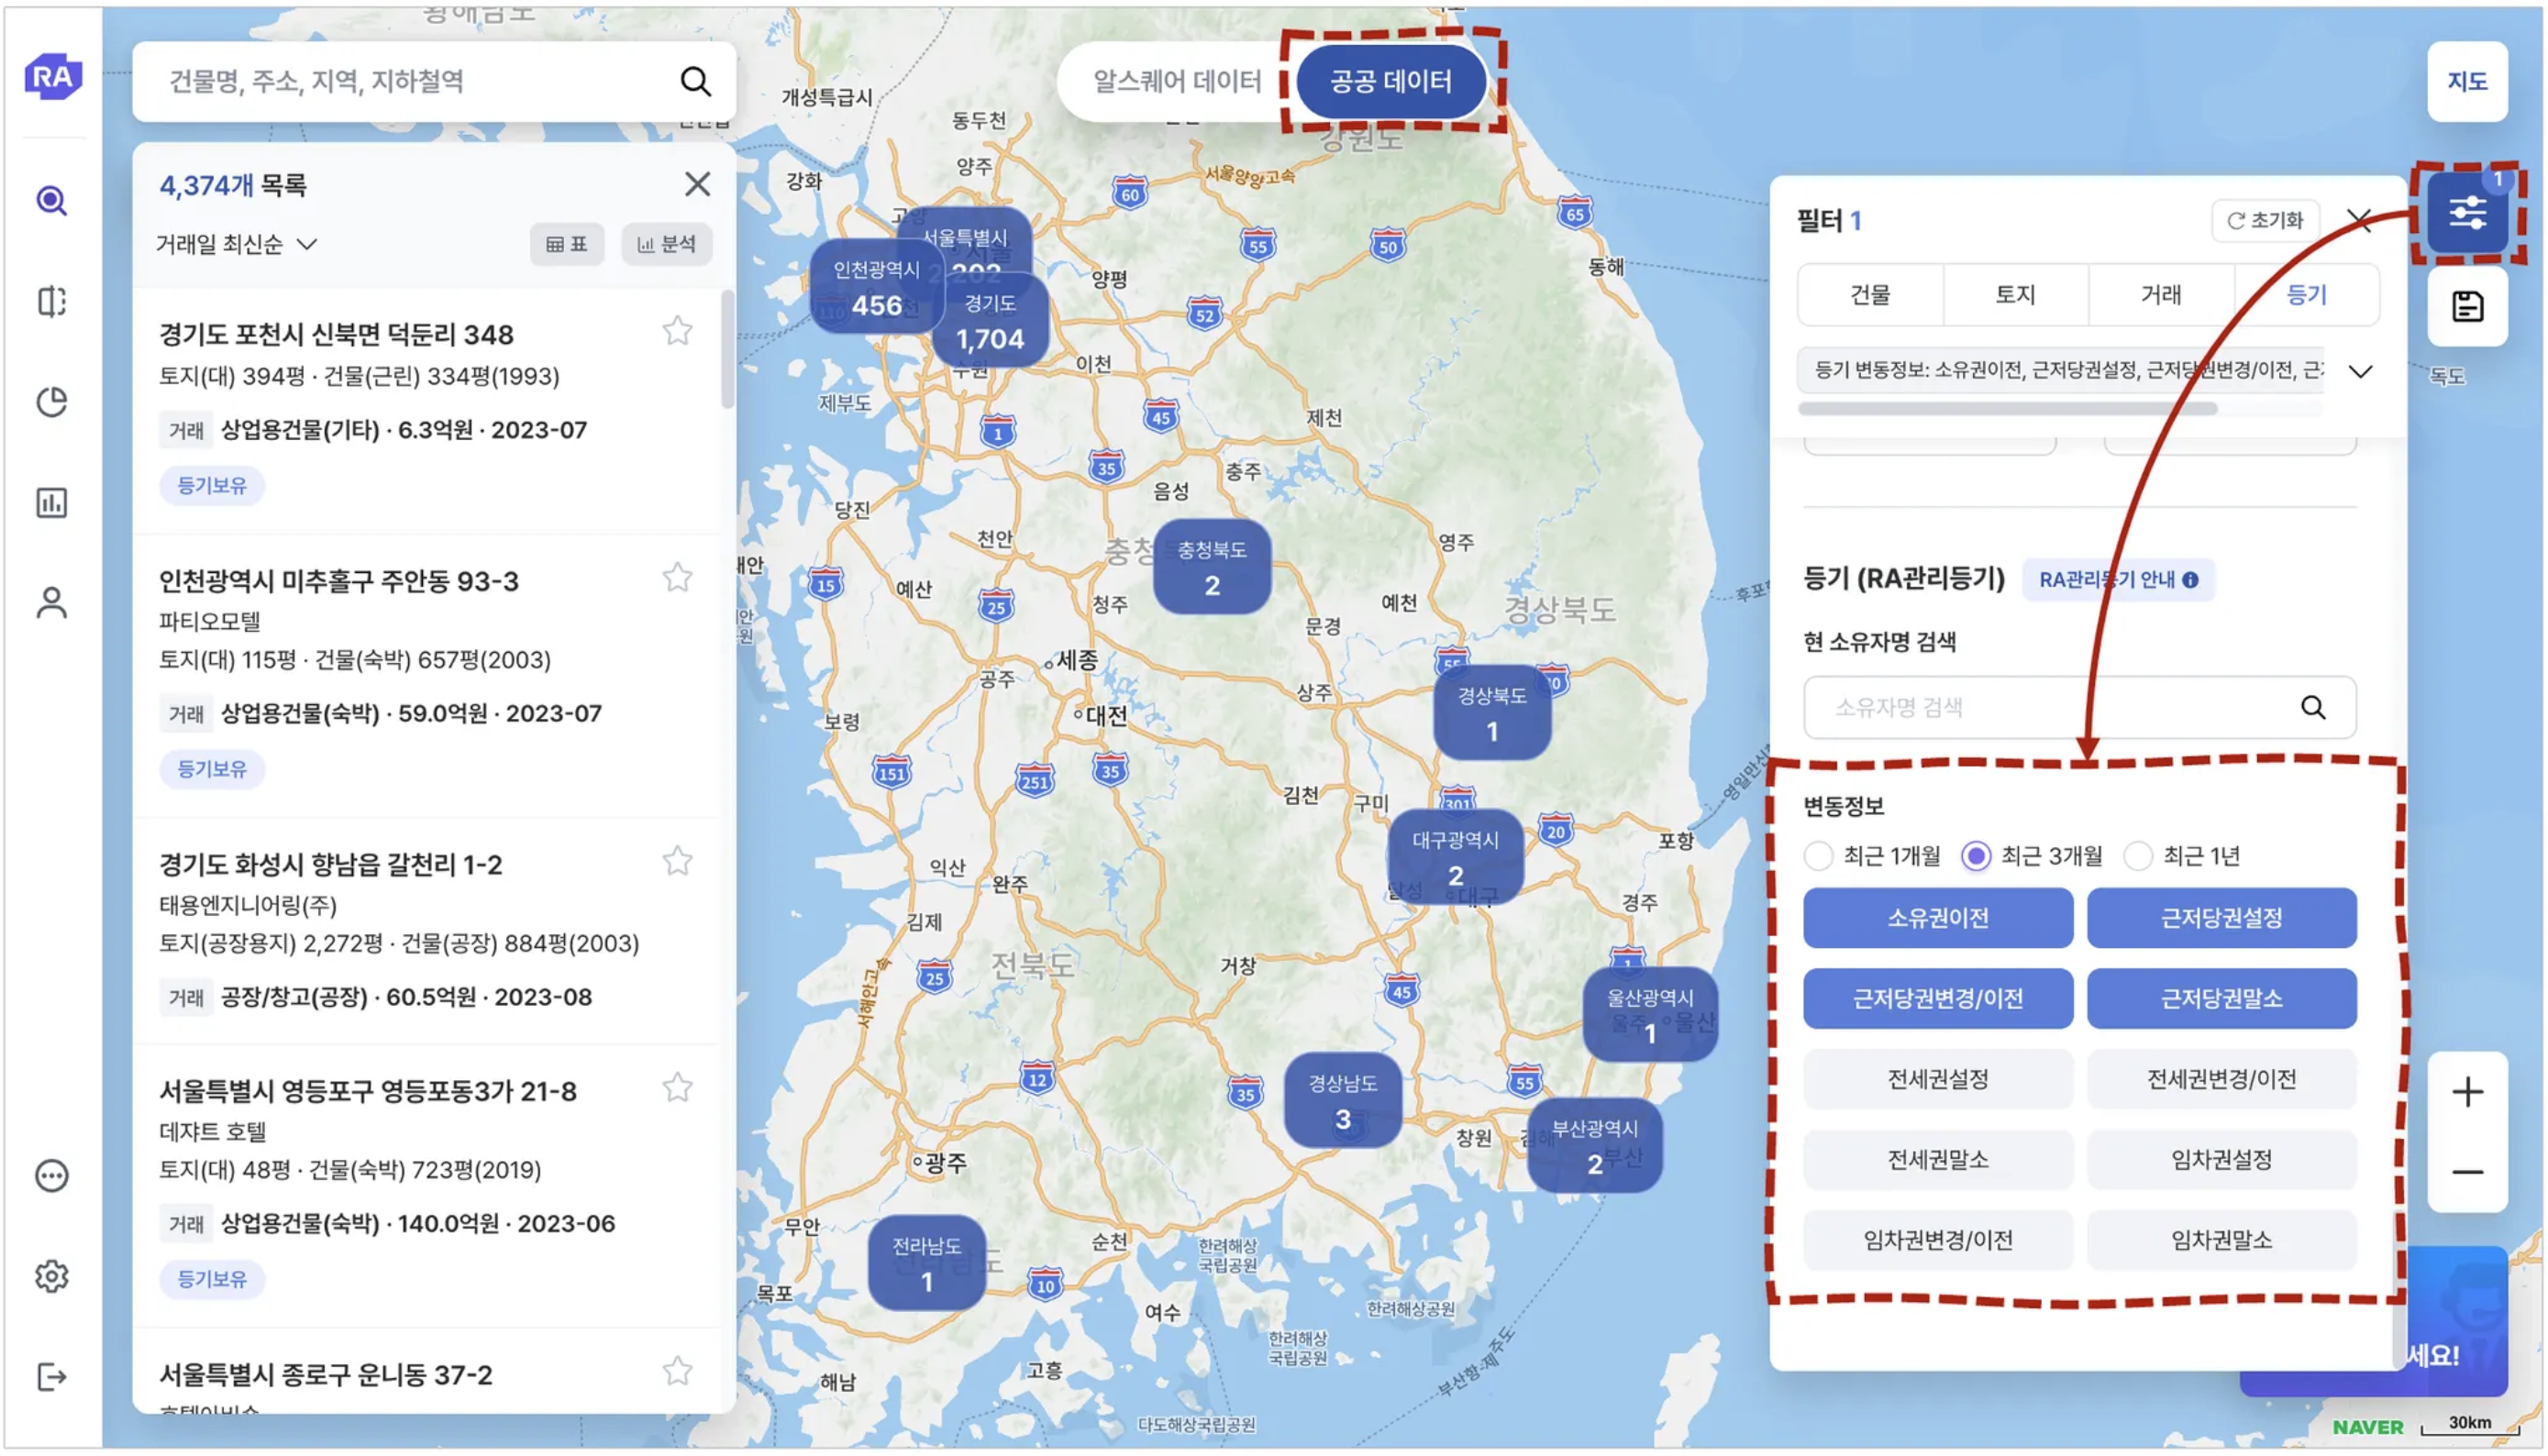Viewport: 2548px width, 1456px height.
Task: Click the horizontal scrollbar under filter summary
Action: pos(2007,409)
